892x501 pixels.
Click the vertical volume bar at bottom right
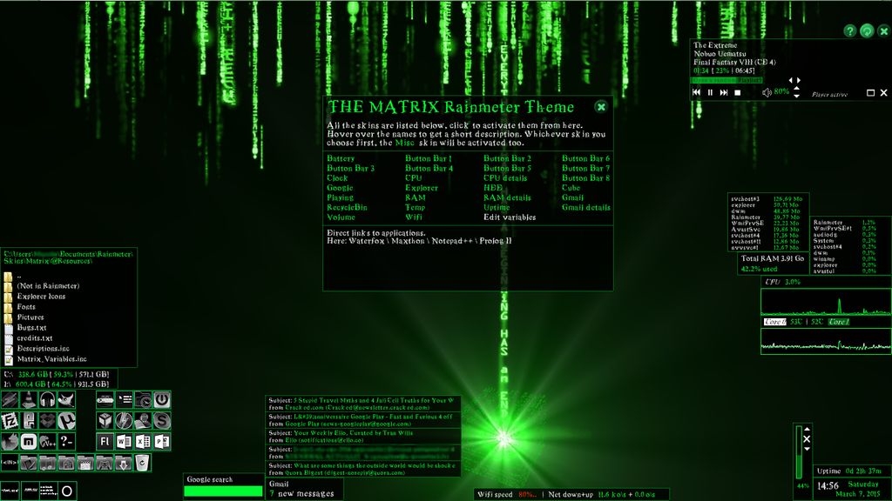(799, 452)
